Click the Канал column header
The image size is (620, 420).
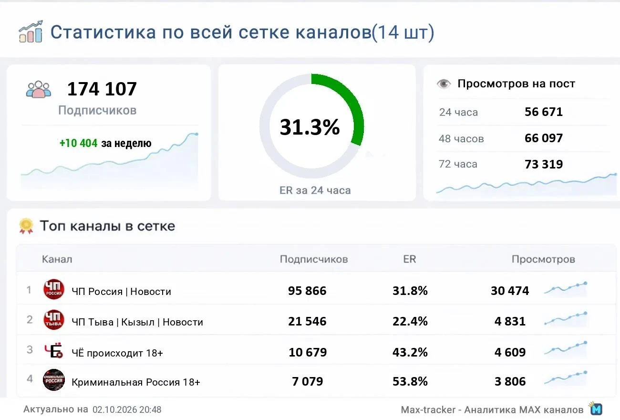57,259
